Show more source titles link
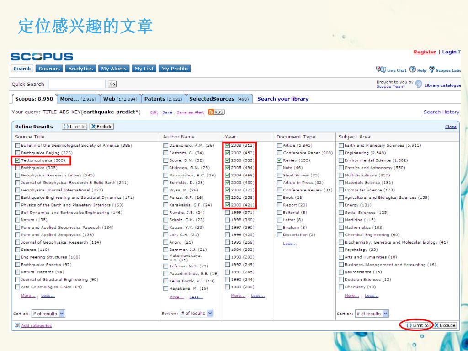Image resolution: width=468 pixels, height=351 pixels. click(28, 296)
